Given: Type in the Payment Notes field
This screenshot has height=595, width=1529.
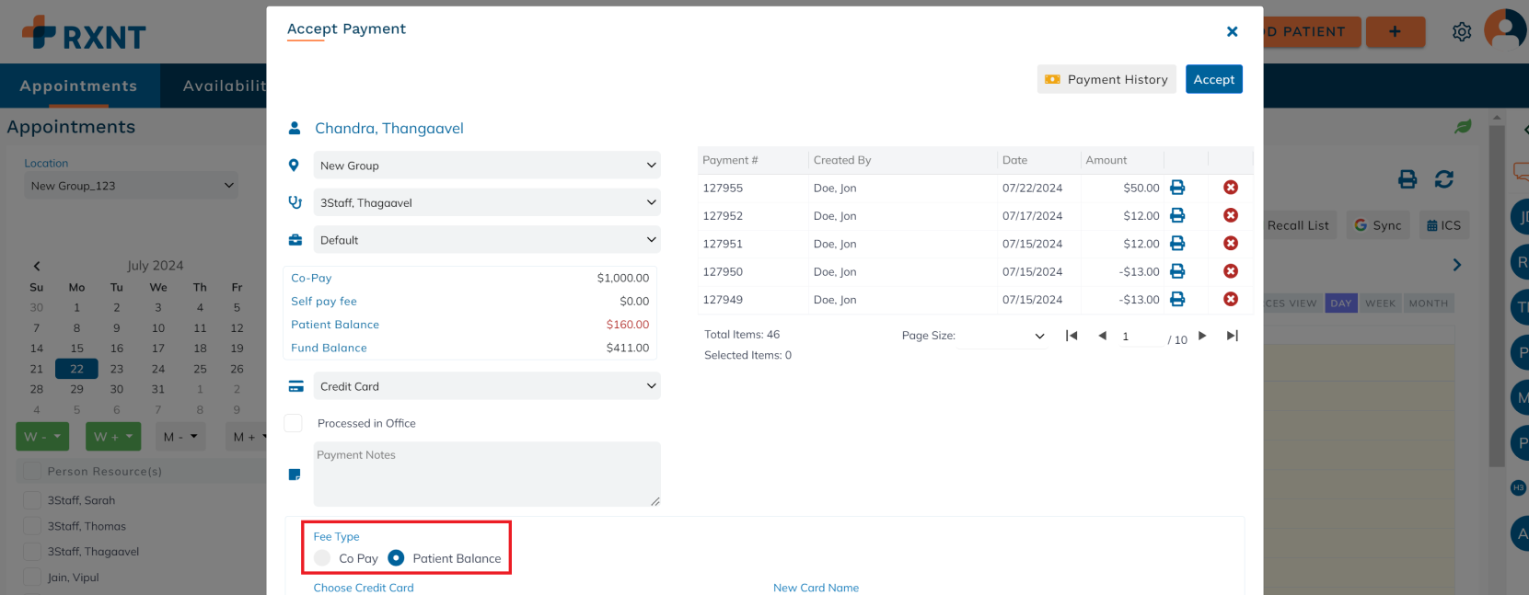Looking at the screenshot, I should (487, 474).
